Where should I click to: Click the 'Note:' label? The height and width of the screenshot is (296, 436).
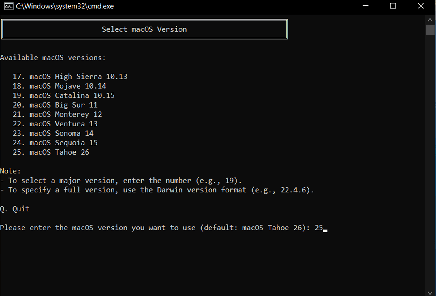[10, 171]
